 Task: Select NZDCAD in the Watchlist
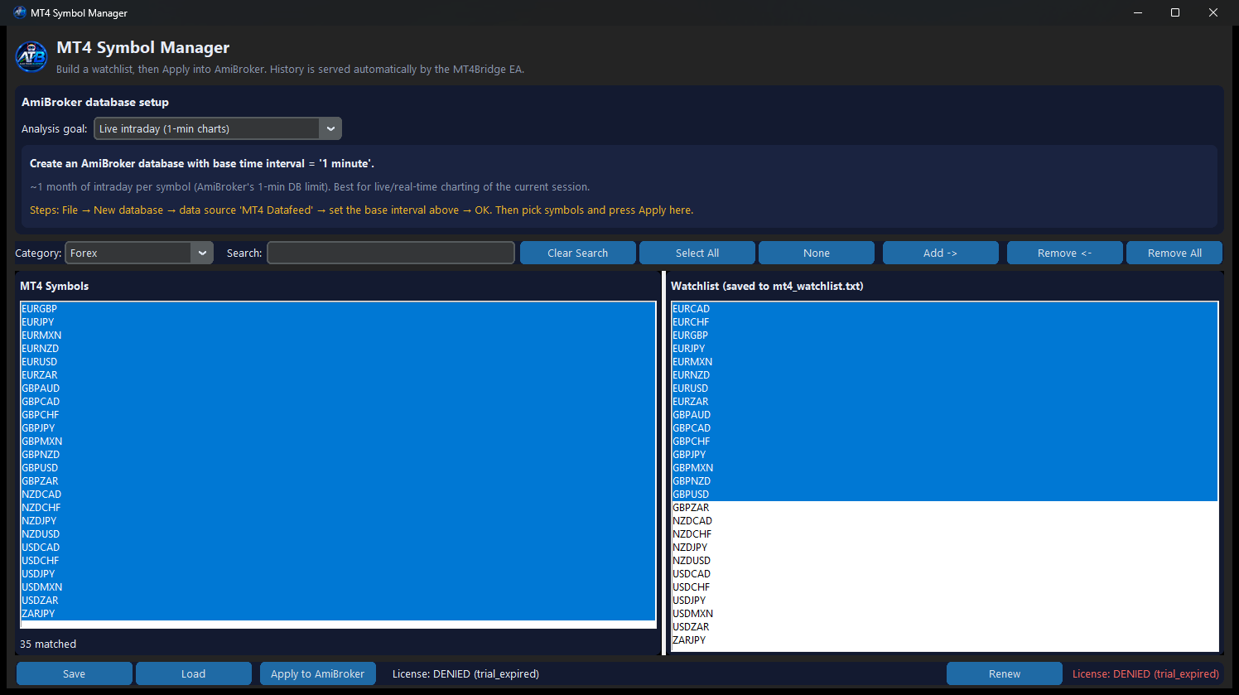[x=945, y=521]
